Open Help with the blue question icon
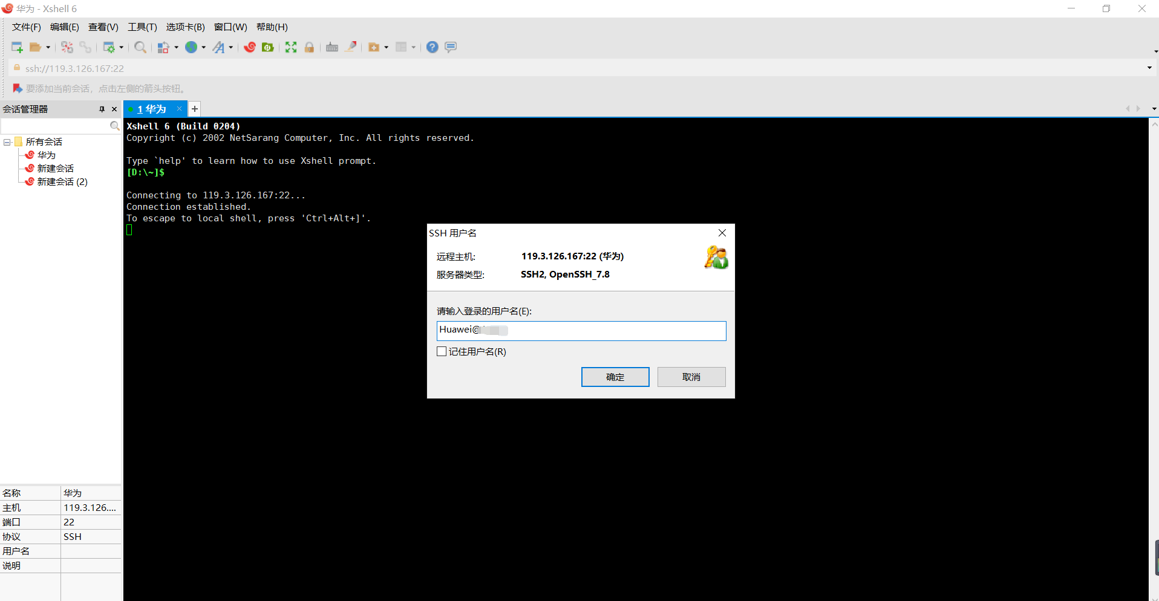The image size is (1159, 601). 432,47
